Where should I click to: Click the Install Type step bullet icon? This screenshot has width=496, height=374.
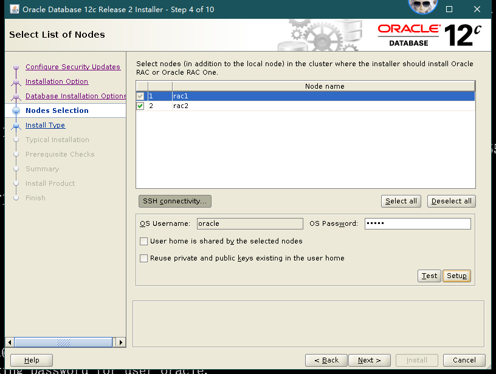[16, 126]
